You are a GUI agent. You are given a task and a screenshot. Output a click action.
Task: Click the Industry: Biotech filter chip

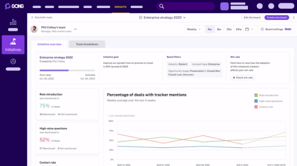[x=178, y=64]
